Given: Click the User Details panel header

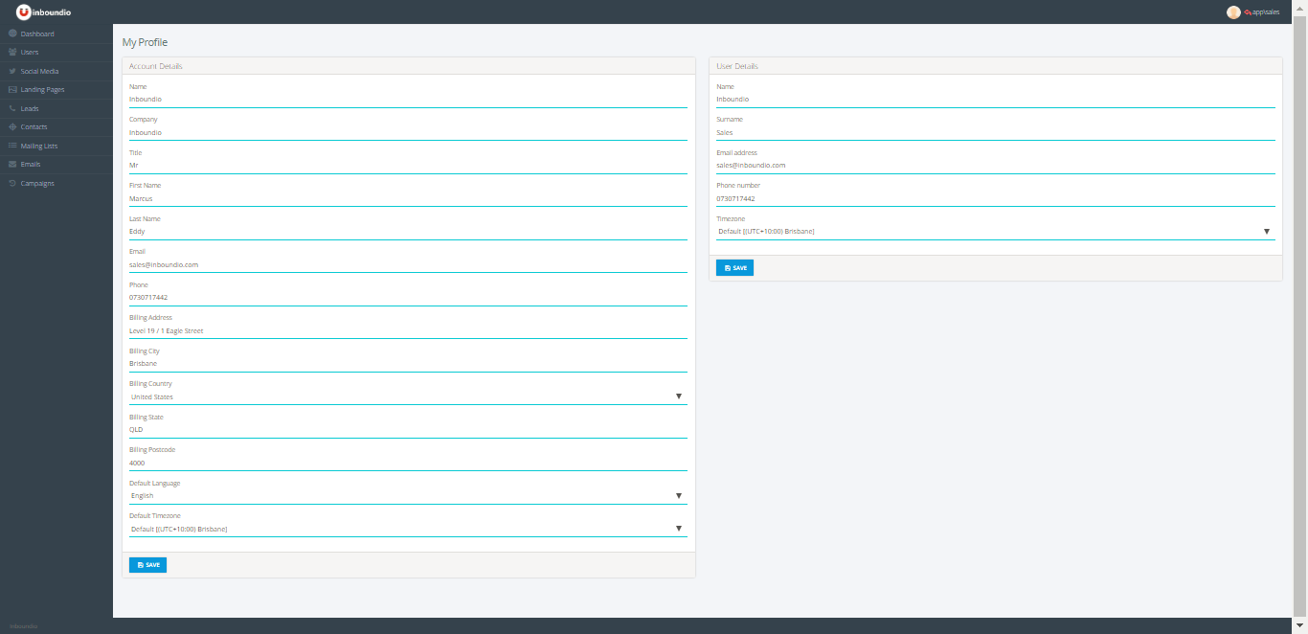Looking at the screenshot, I should click(x=996, y=66).
